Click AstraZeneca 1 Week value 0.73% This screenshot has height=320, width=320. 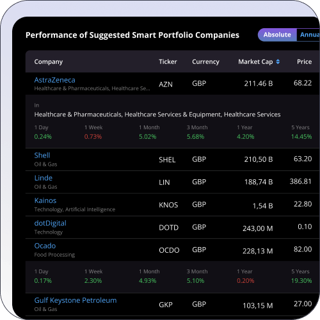point(93,136)
